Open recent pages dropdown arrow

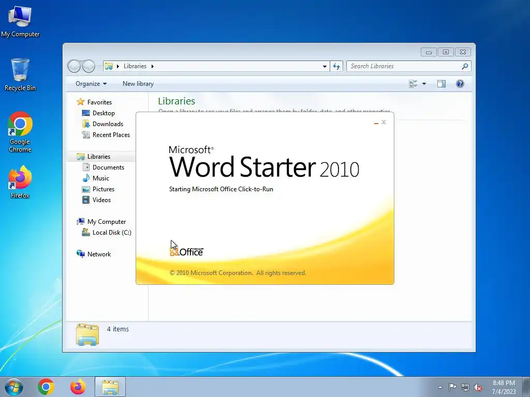[99, 67]
